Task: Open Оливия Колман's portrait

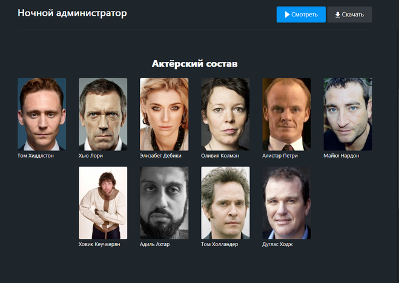Action: (225, 114)
